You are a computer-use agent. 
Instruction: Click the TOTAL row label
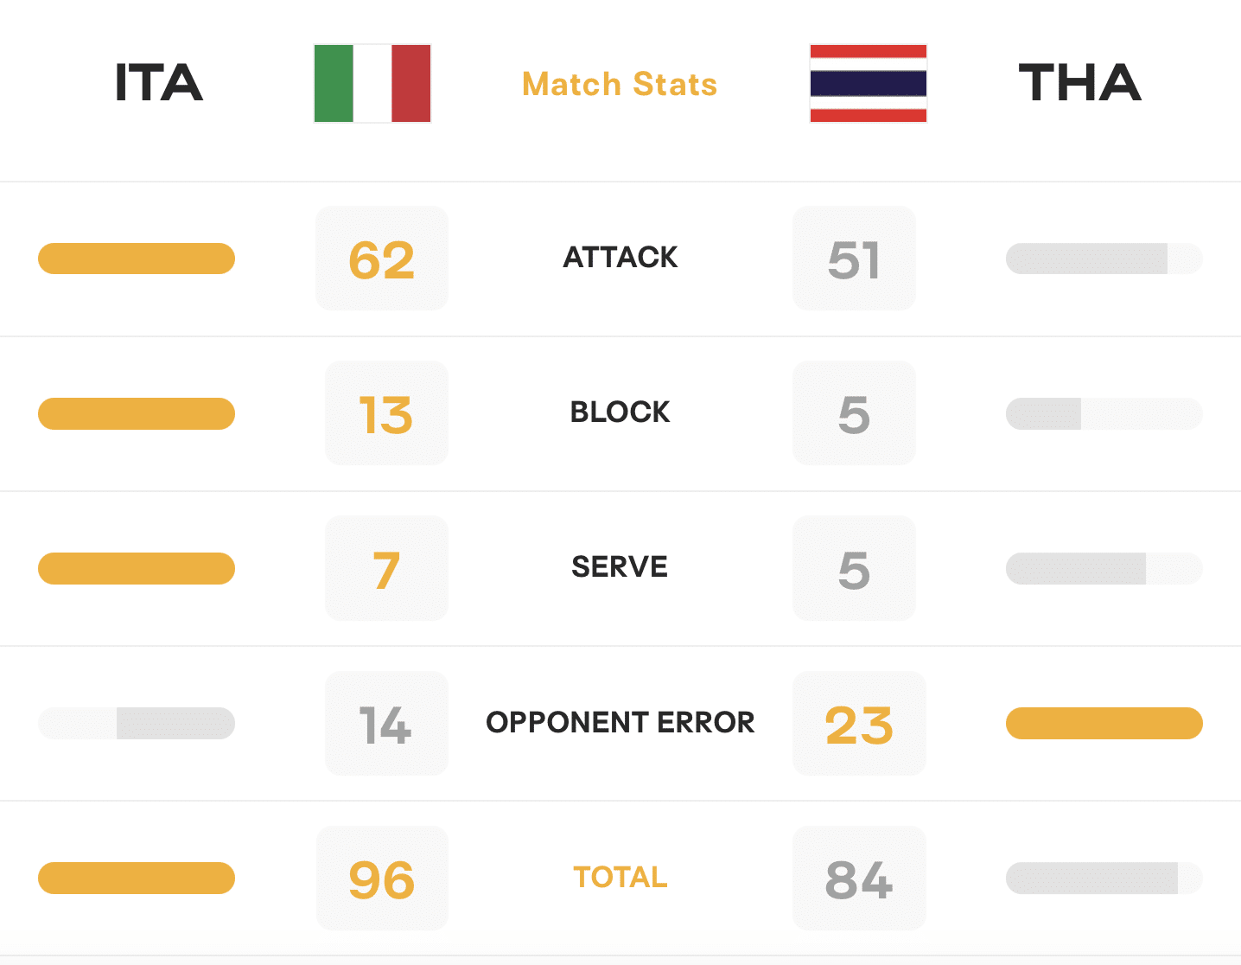click(x=620, y=877)
